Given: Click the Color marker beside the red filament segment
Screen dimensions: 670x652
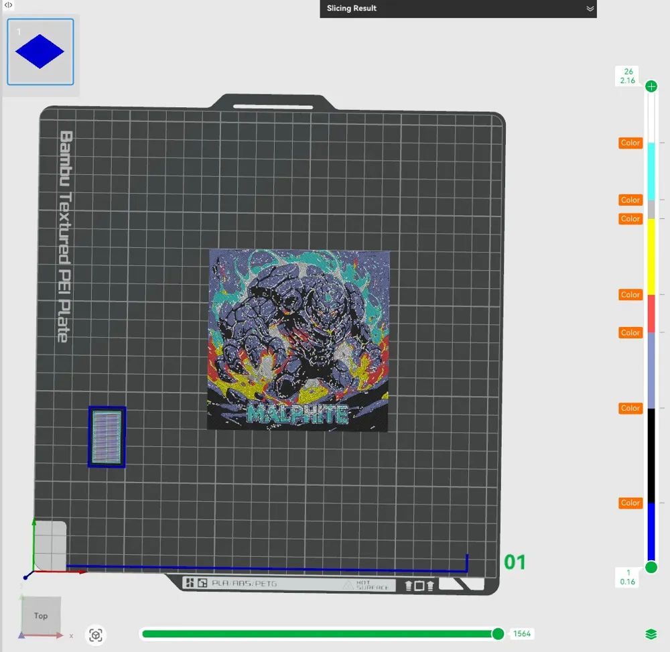Looking at the screenshot, I should point(630,295).
